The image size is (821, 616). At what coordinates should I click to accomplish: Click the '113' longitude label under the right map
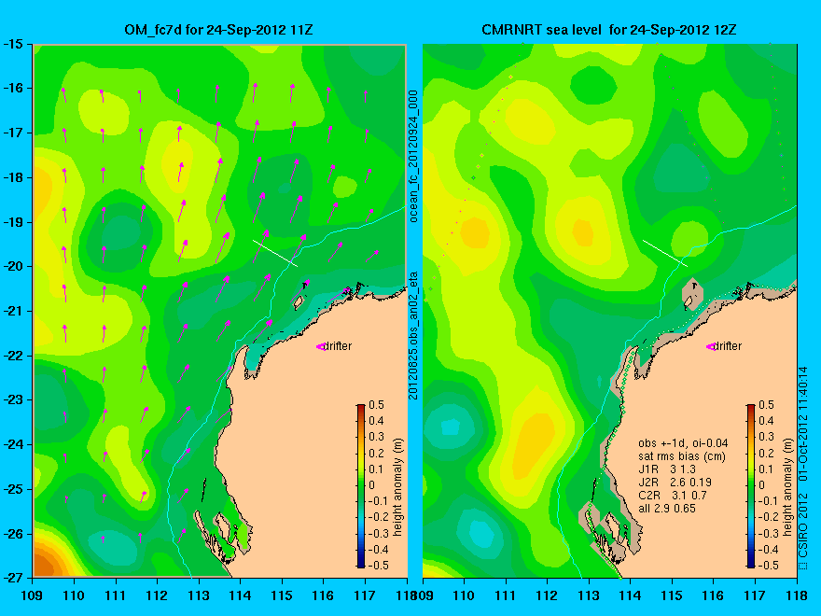(x=589, y=595)
